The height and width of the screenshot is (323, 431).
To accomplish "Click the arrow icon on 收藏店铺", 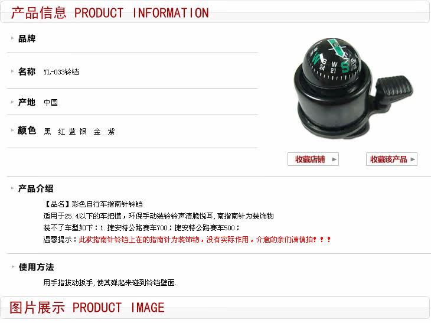I will pyautogui.click(x=334, y=159).
